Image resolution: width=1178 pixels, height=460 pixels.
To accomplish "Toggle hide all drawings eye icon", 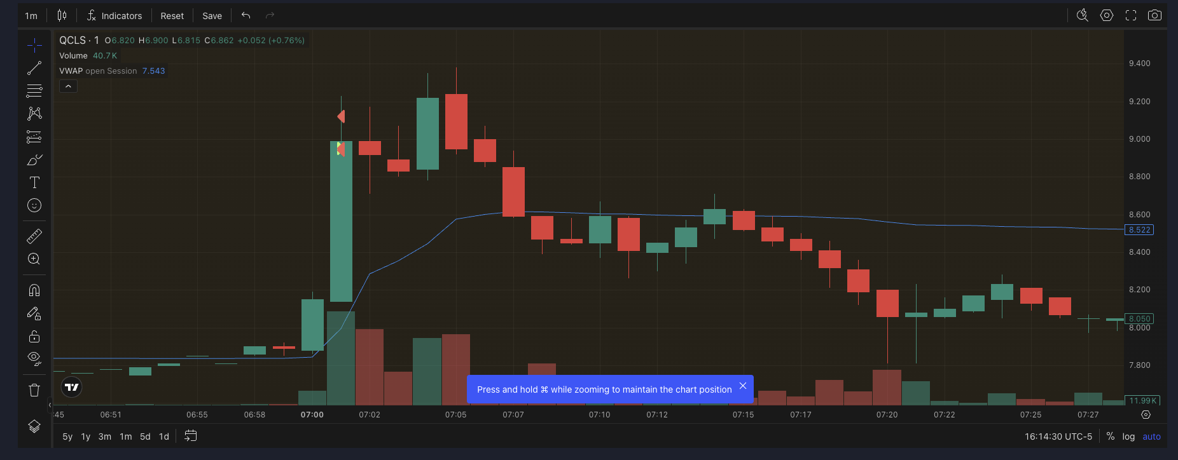I will point(34,358).
